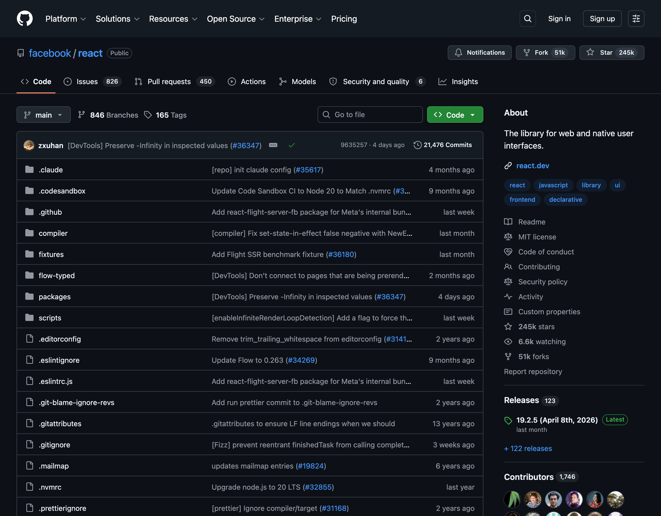The image size is (661, 516).
Task: Open the scripts folder
Action: 50,318
